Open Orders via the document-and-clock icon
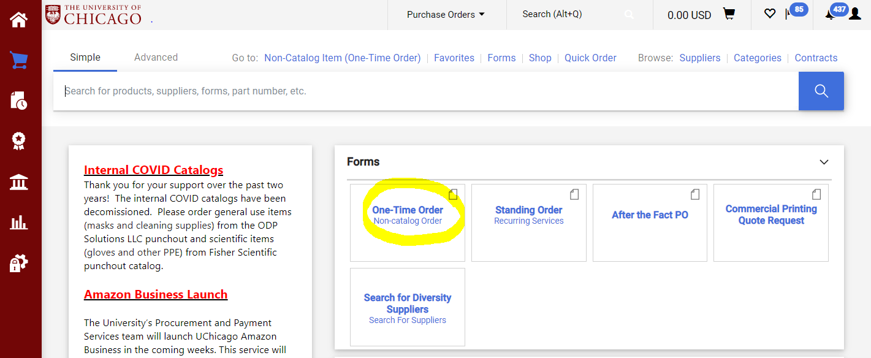Screen dimensions: 871x358 tap(18, 100)
